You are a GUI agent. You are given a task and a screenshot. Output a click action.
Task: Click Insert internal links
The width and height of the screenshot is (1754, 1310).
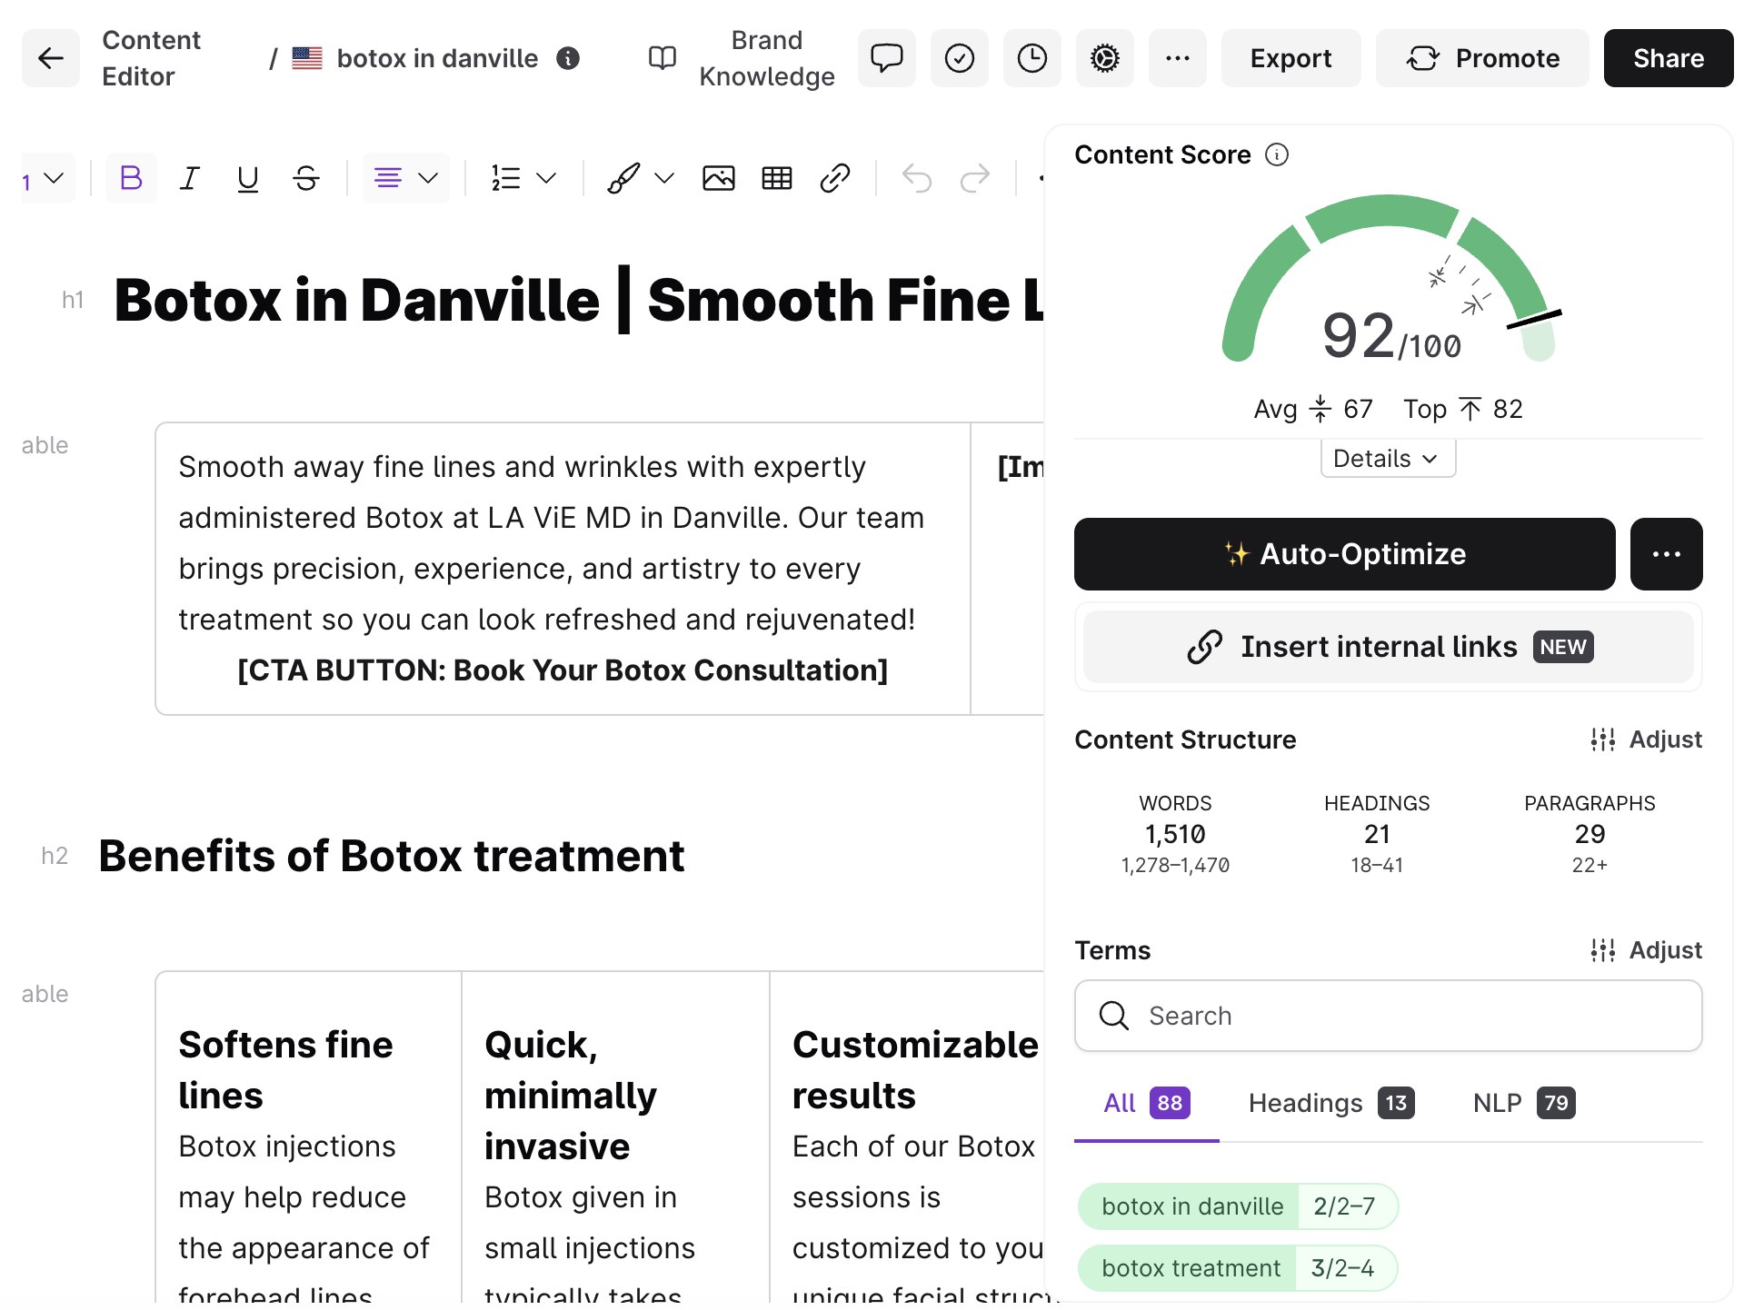coord(1386,647)
